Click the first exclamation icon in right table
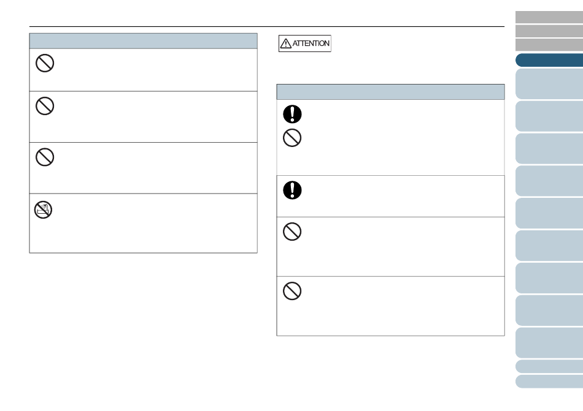The image size is (583, 411). [292, 114]
